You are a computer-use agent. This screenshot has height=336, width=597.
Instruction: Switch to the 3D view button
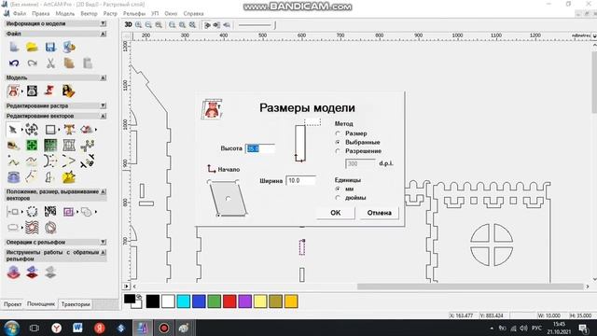[x=129, y=25]
